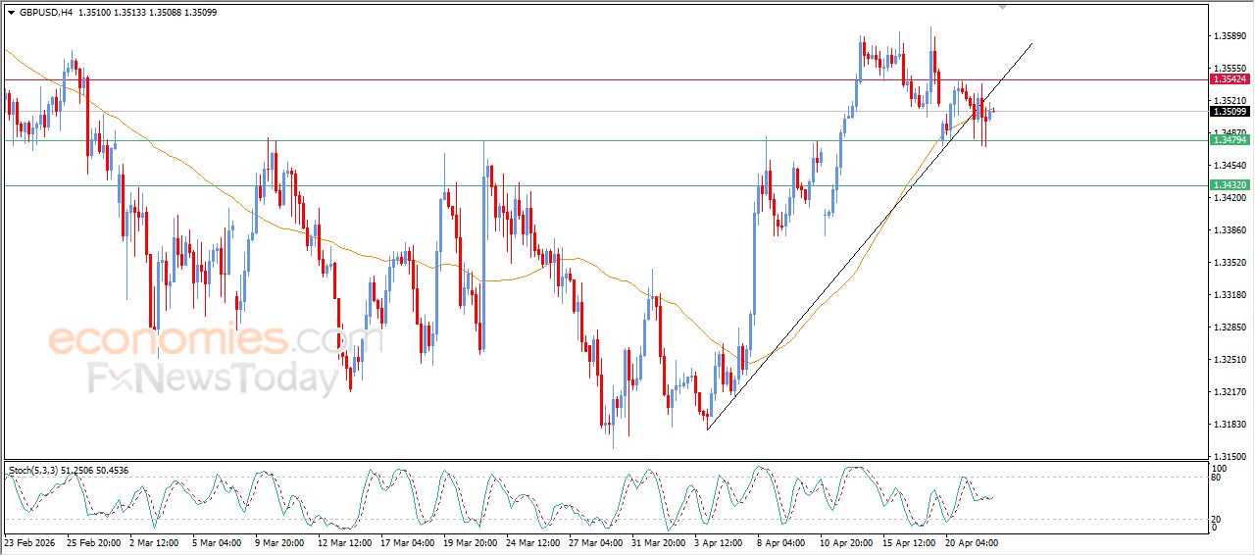
Task: Click the 10 Apr 20:00 time label
Action: [x=845, y=542]
